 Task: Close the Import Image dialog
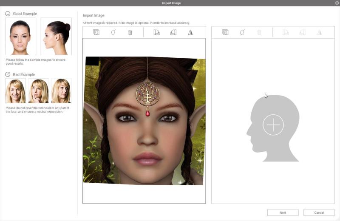click(337, 3)
